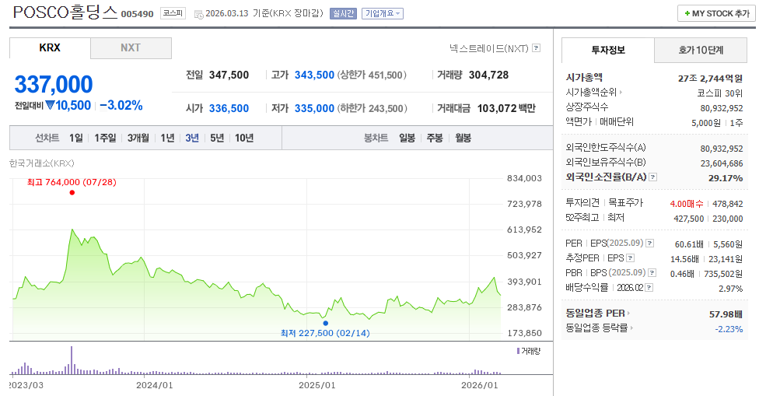Click the arrow next to 시가총액순위

pos(621,92)
